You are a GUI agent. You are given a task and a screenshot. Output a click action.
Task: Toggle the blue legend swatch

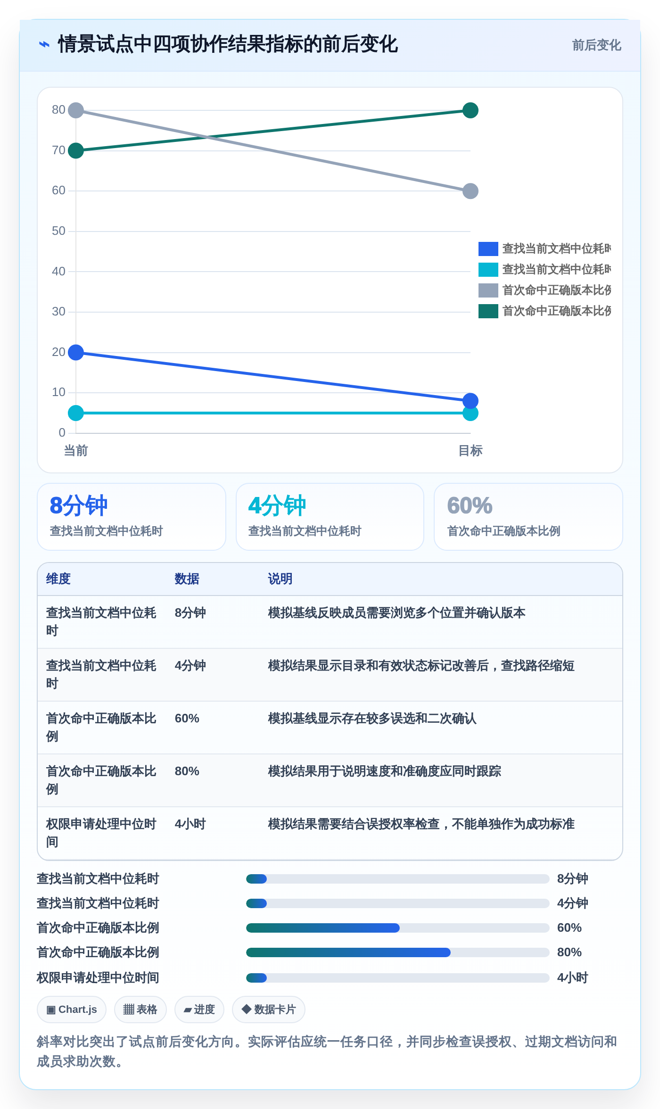488,248
